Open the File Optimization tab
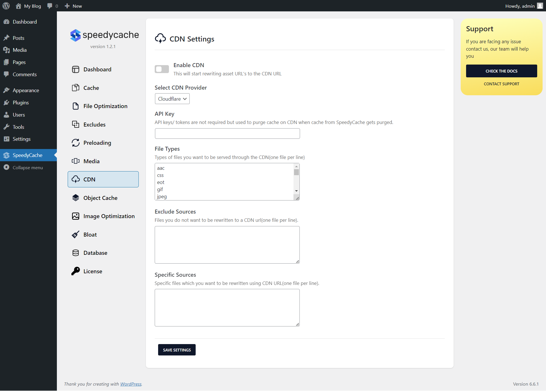 [x=103, y=106]
